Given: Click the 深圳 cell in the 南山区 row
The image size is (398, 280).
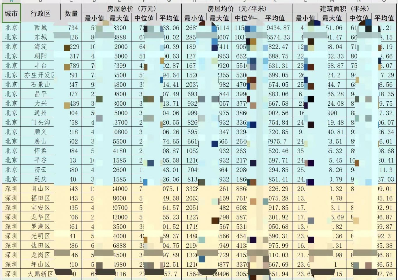Looking at the screenshot, I should point(11,189).
